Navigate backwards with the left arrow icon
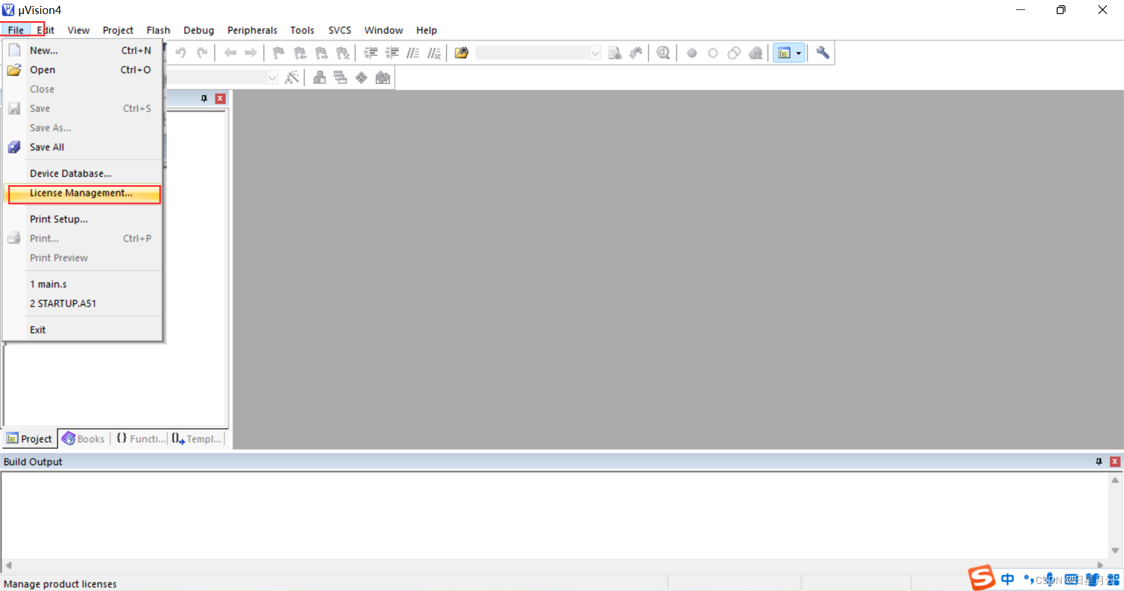 [x=230, y=53]
